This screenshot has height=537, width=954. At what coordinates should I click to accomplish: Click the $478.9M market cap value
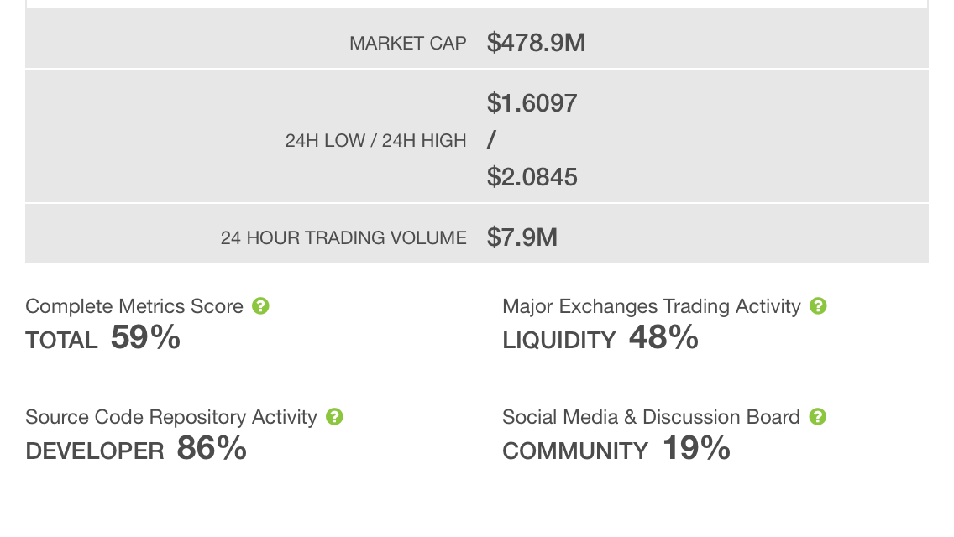point(536,43)
